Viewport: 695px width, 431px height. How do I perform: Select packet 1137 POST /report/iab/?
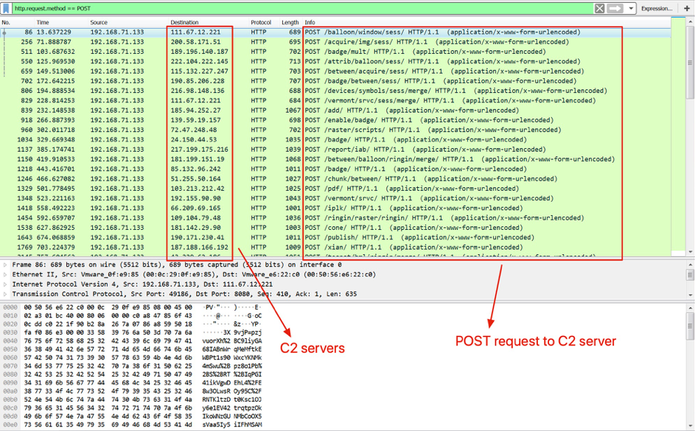click(335, 150)
